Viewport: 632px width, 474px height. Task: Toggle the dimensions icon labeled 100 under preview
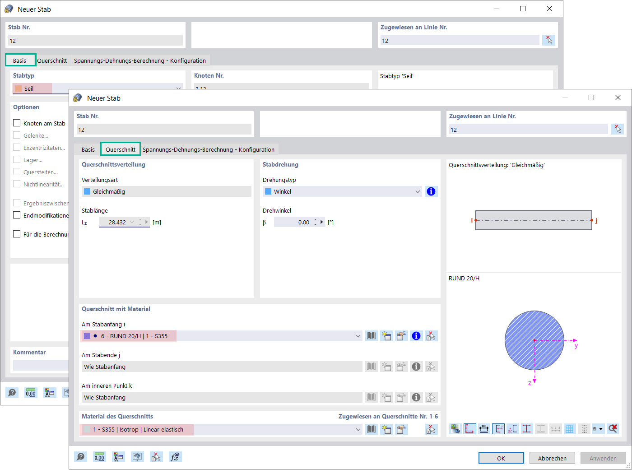pyautogui.click(x=484, y=428)
